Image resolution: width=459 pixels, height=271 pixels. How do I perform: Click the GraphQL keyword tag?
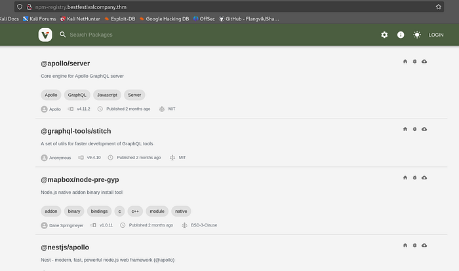77,95
